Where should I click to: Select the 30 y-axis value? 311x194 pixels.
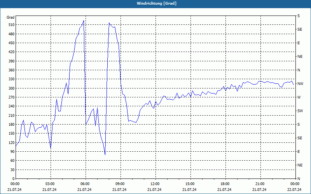pos(13,170)
